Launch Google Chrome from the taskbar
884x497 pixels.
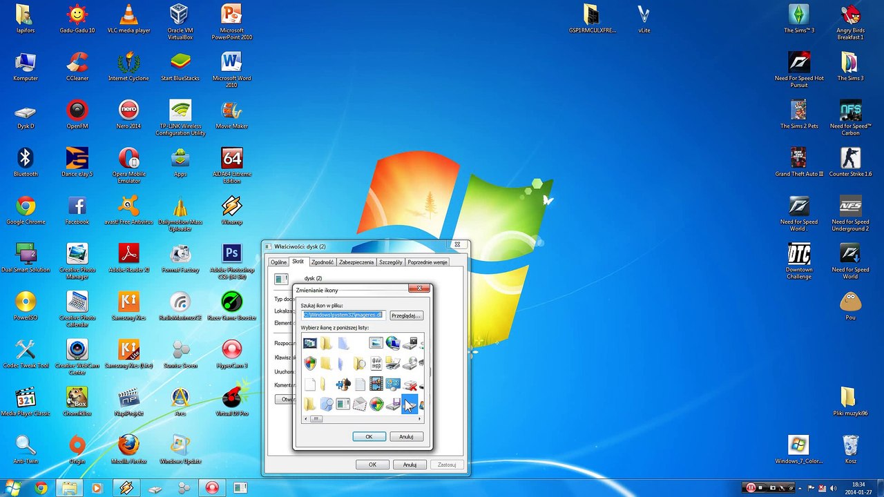[41, 488]
